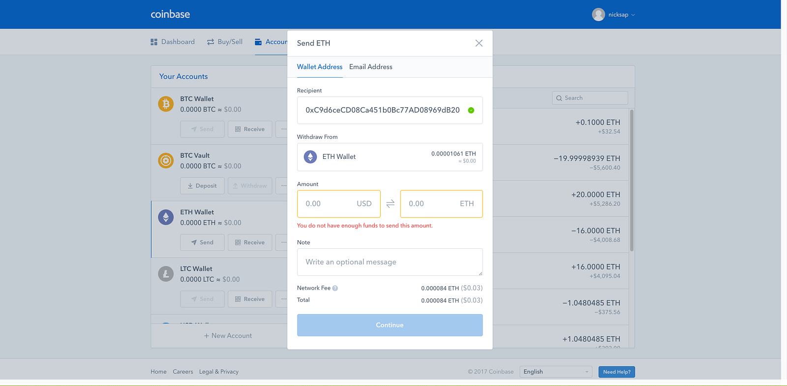Click the BTC Vault icon
Image resolution: width=787 pixels, height=386 pixels.
tap(166, 160)
